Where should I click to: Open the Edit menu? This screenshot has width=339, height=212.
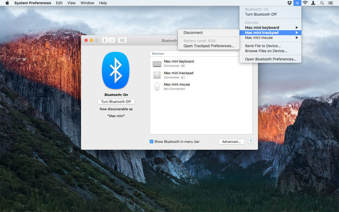tap(59, 3)
